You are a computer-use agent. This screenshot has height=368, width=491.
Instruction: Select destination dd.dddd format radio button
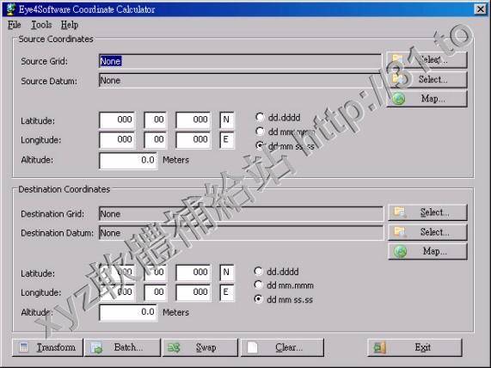258,271
